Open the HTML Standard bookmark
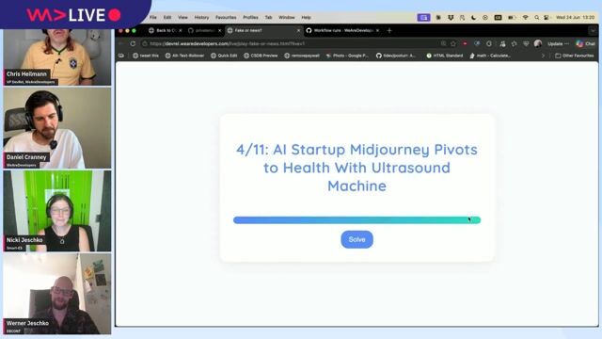 (x=445, y=56)
